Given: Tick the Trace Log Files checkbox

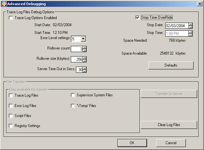Looking at the screenshot, I should (11, 95).
